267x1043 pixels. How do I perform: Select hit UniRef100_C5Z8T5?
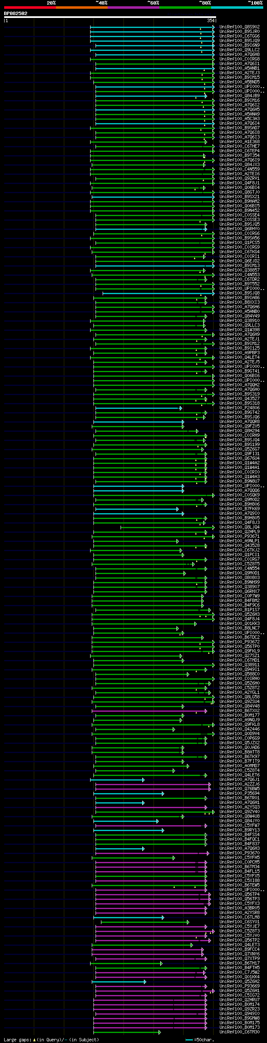[239, 564]
